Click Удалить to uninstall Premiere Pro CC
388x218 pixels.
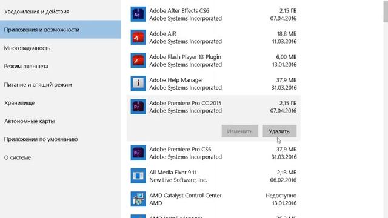[279, 131]
